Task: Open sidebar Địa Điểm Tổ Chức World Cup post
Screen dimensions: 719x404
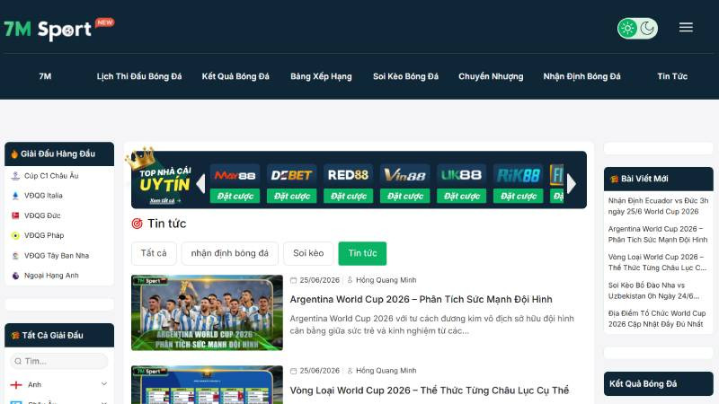Action: pyautogui.click(x=657, y=319)
